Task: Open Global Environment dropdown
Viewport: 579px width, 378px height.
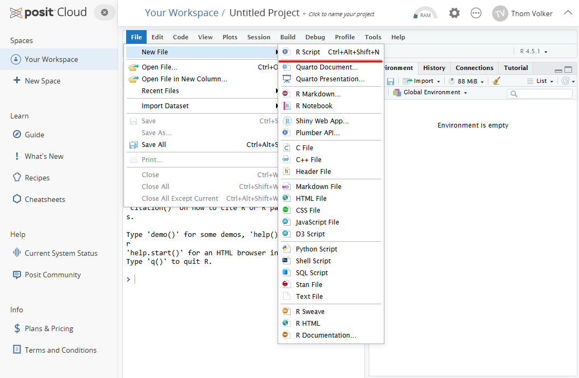Action: (x=430, y=92)
